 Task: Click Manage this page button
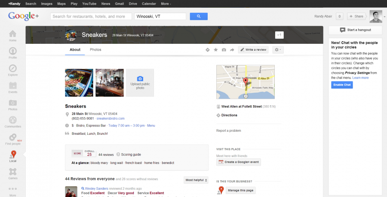241,191
